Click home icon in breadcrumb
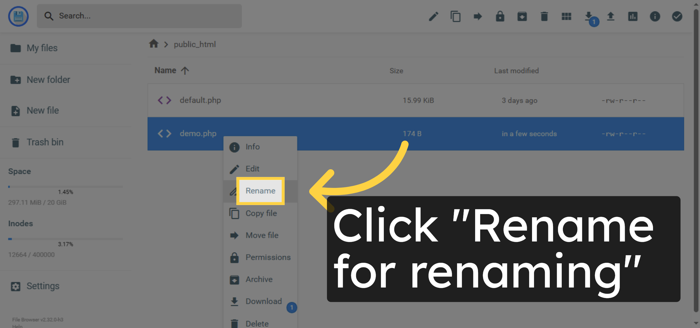 (x=154, y=44)
